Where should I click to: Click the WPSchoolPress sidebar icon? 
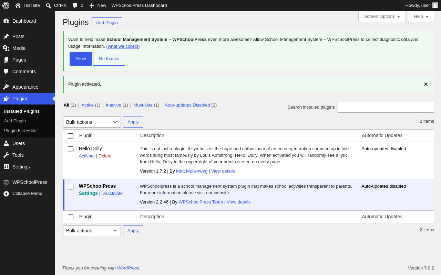(x=6, y=182)
